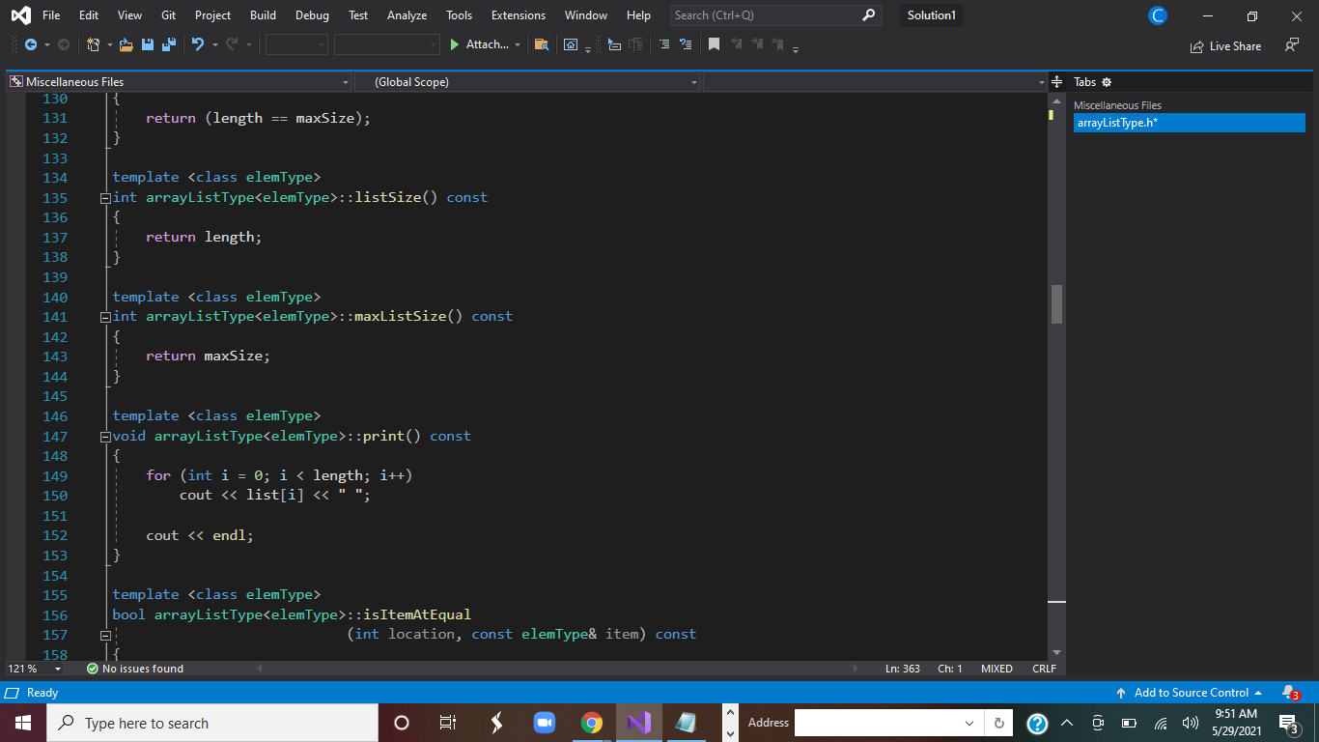Start debugging with the green Attach button
The height and width of the screenshot is (742, 1319).
(480, 44)
